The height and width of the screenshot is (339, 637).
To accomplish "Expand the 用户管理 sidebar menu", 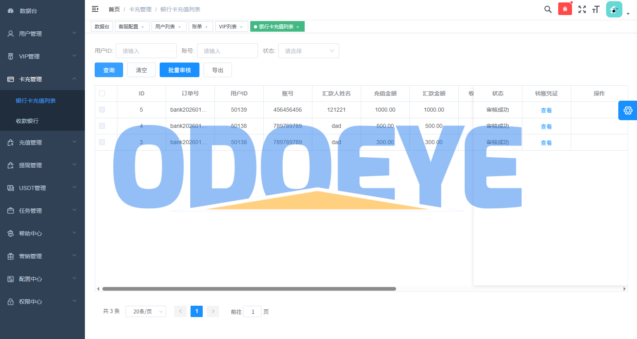I will 42,34.
